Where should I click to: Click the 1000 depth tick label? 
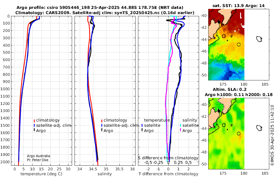pyautogui.click(x=5, y=89)
